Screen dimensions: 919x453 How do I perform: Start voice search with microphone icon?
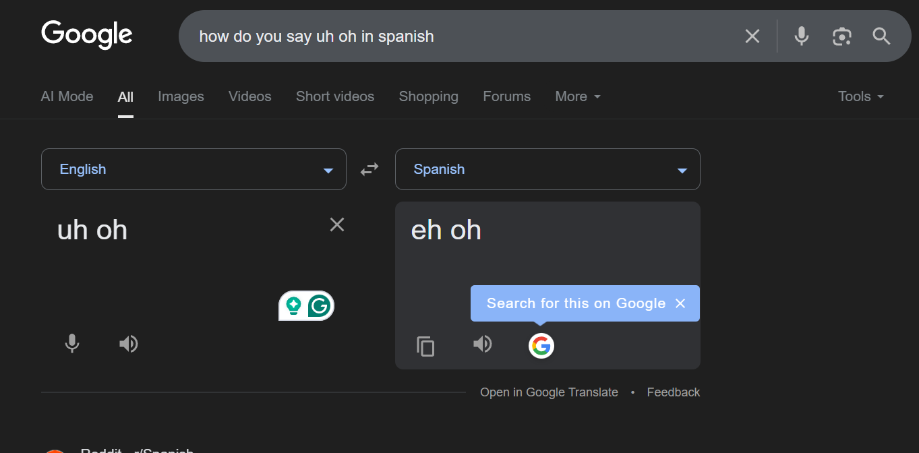(802, 36)
